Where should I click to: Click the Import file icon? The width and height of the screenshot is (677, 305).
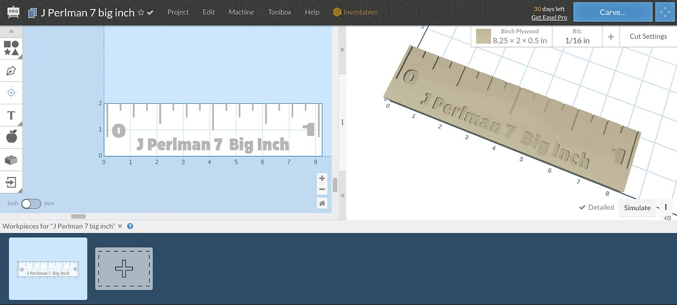point(11,182)
